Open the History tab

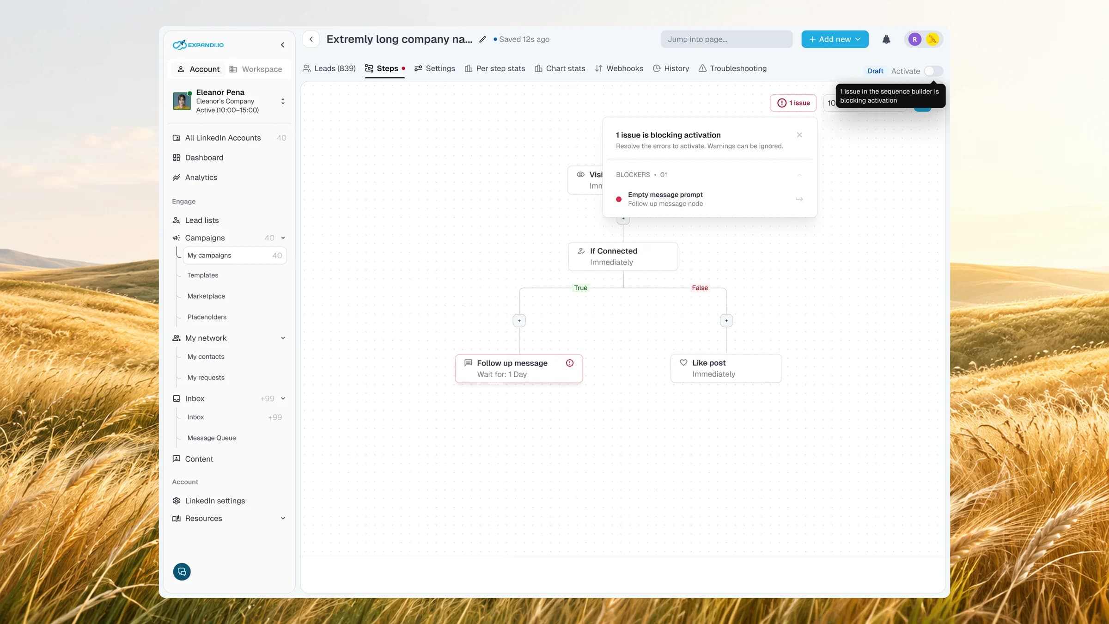tap(671, 68)
